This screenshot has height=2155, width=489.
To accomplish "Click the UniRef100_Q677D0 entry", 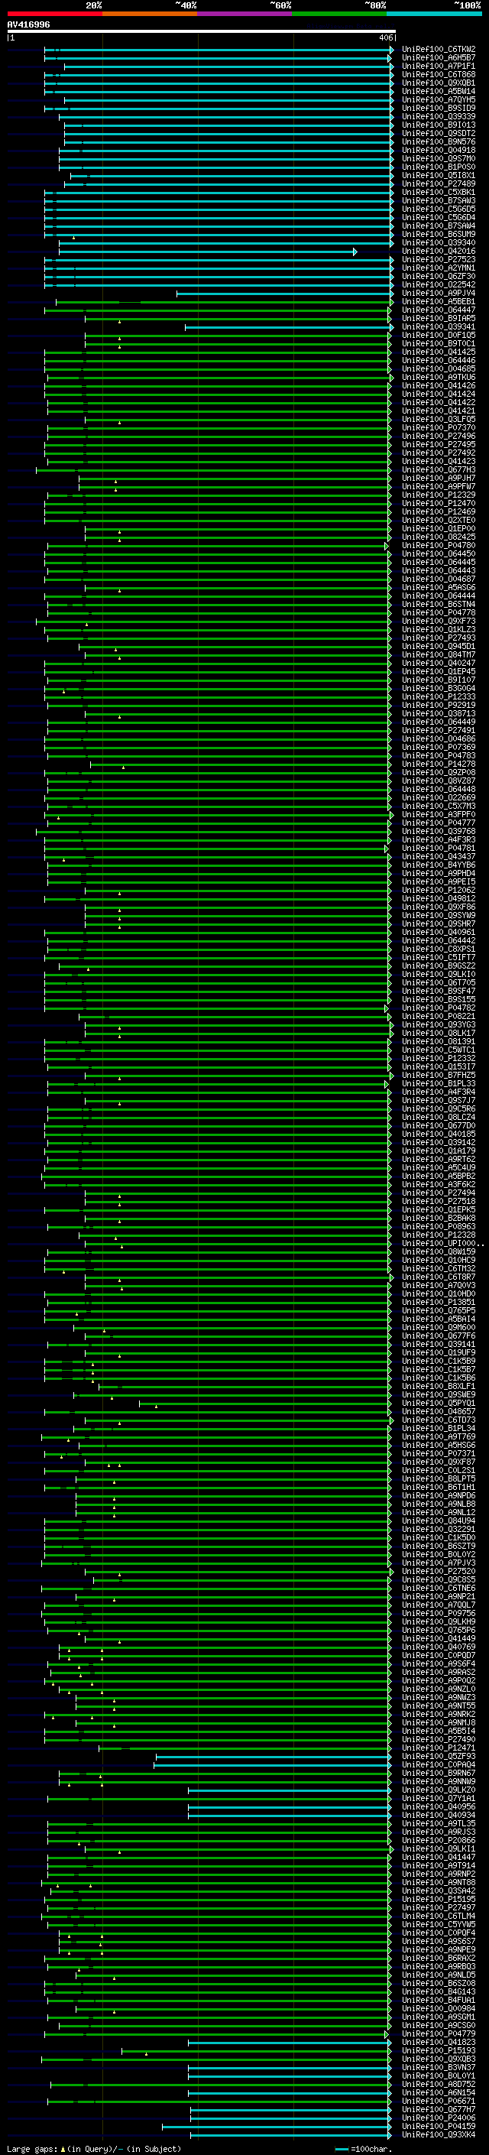I will click(439, 1126).
